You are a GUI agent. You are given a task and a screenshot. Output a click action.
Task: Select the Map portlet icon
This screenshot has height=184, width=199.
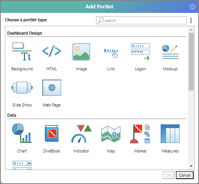coord(111,134)
